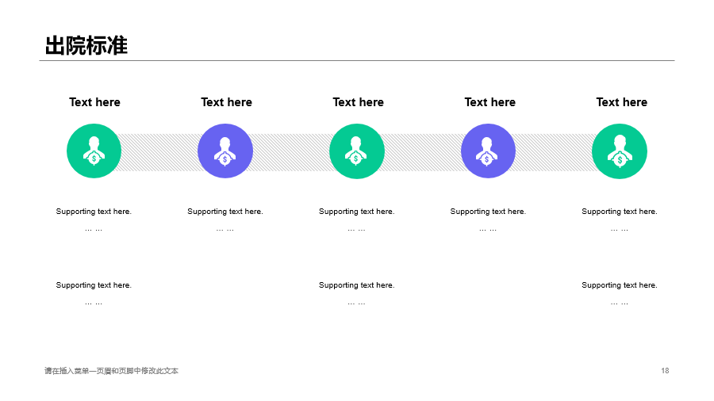The image size is (714, 401).
Task: Select hatched connector bar between first two circles
Action: click(x=159, y=152)
